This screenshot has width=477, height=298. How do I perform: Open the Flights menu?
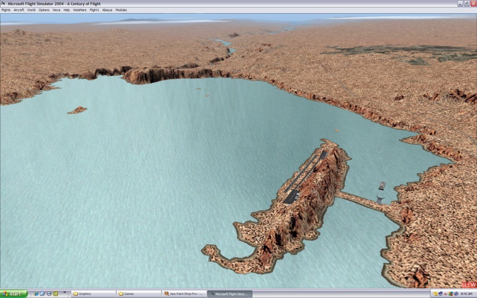pos(6,10)
